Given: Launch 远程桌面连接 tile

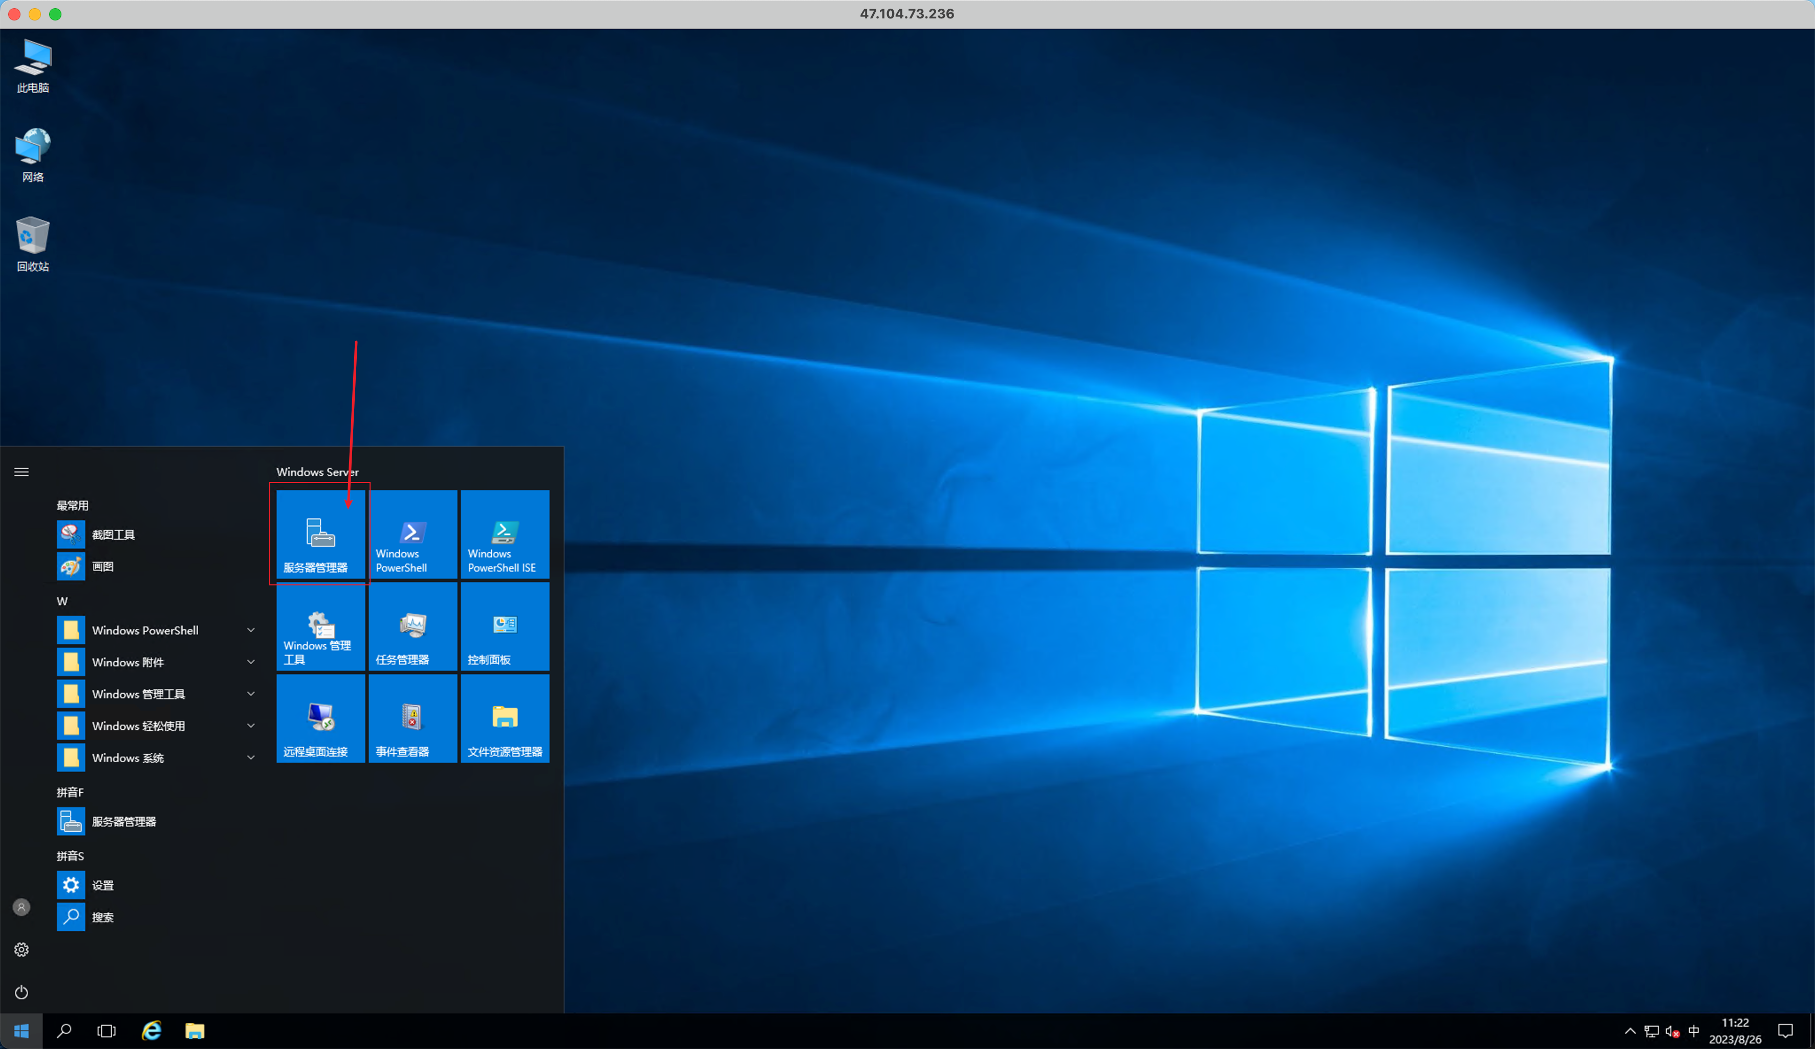Looking at the screenshot, I should click(320, 718).
